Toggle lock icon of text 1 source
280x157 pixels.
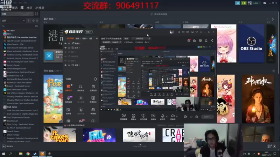[69, 48]
